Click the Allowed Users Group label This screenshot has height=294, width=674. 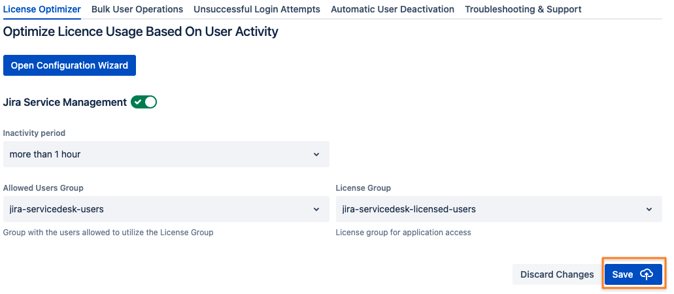43,188
